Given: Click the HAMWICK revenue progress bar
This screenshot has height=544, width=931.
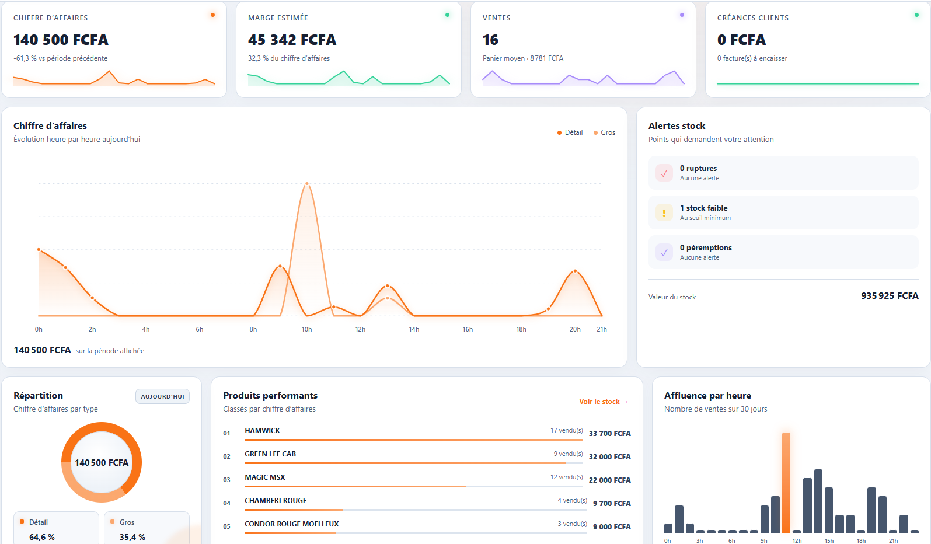Looking at the screenshot, I should (414, 440).
